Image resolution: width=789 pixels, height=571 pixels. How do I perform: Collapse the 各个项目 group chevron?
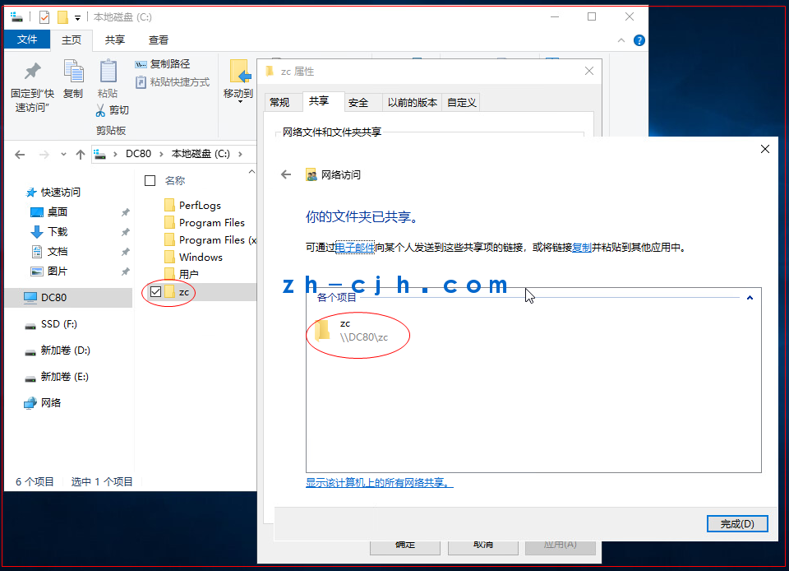point(750,298)
